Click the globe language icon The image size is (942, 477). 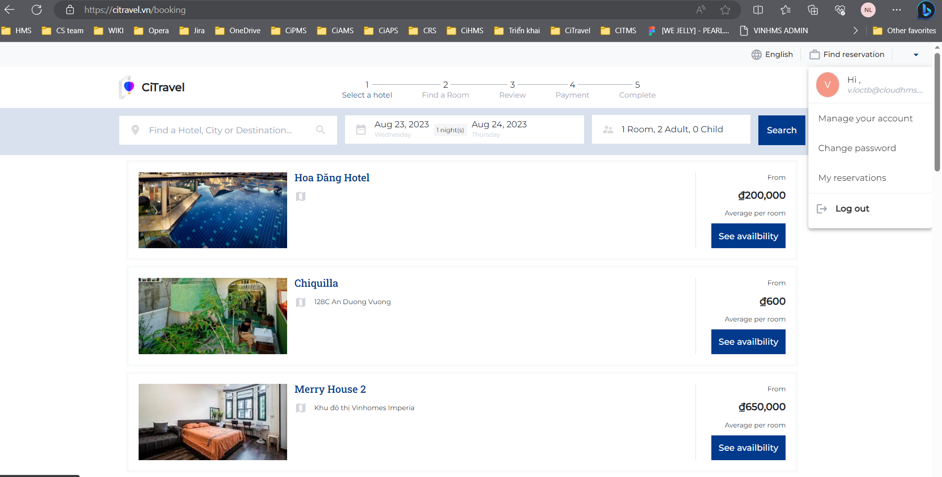point(756,54)
